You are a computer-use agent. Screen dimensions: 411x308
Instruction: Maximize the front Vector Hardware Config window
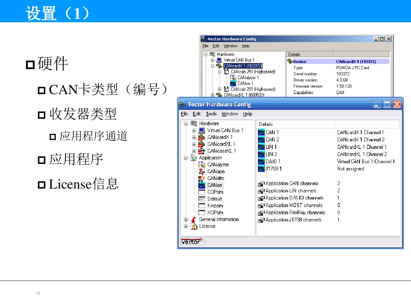coord(387,104)
